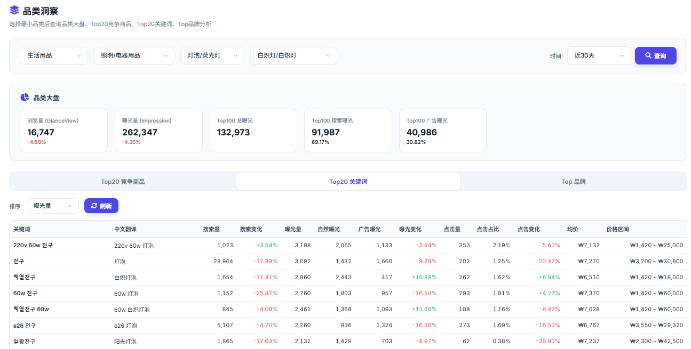This screenshot has height=349, width=691.
Task: Click click change +6.94%
Action: 550,277
